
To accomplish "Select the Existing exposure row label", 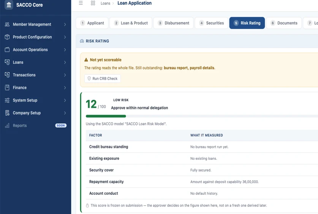I will coord(104,159).
